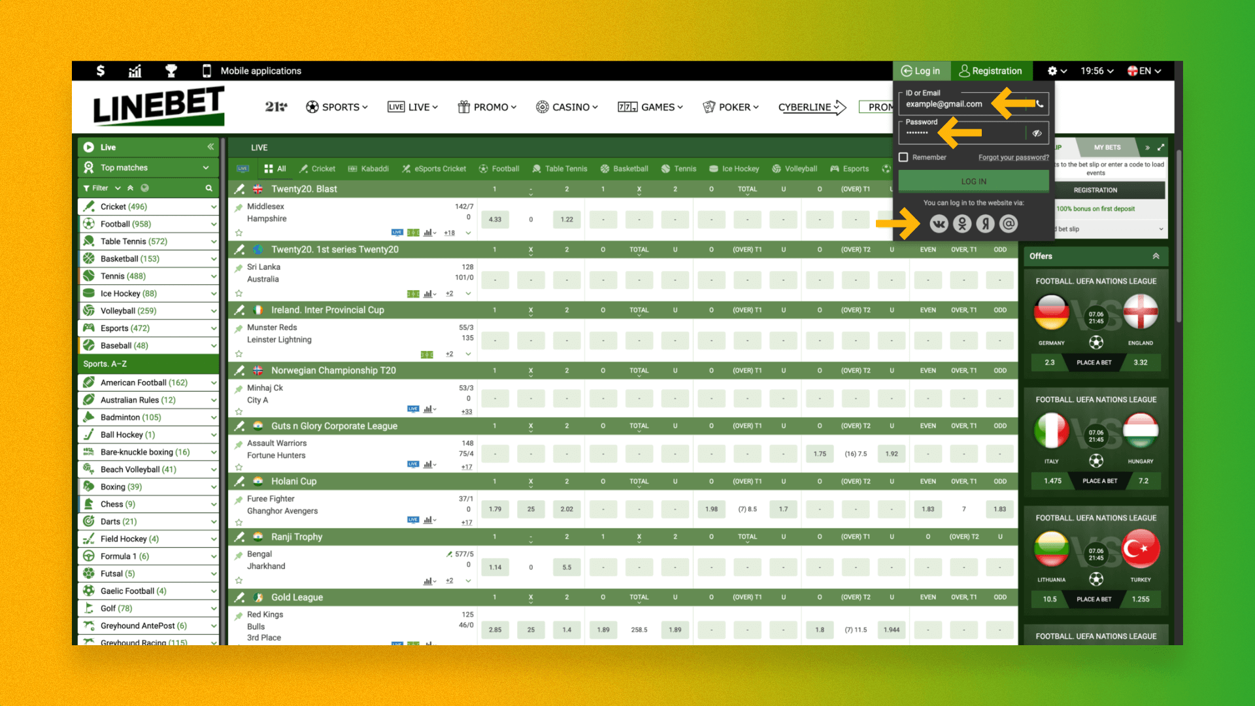Image resolution: width=1255 pixels, height=706 pixels.
Task: Open the settings gear icon
Action: tap(1052, 71)
